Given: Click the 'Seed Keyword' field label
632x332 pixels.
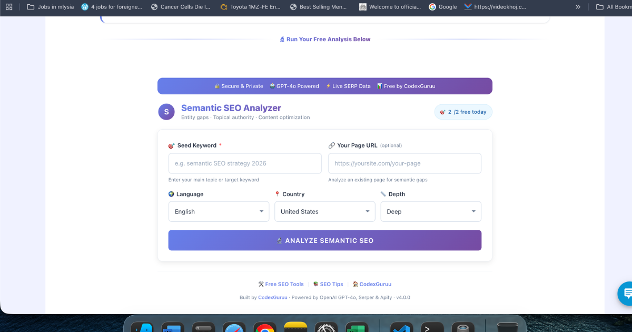Looking at the screenshot, I should click(x=197, y=145).
